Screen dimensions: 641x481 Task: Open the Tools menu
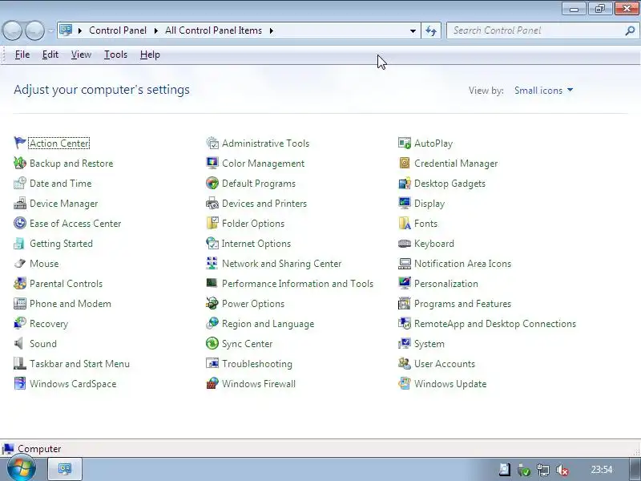(x=115, y=55)
